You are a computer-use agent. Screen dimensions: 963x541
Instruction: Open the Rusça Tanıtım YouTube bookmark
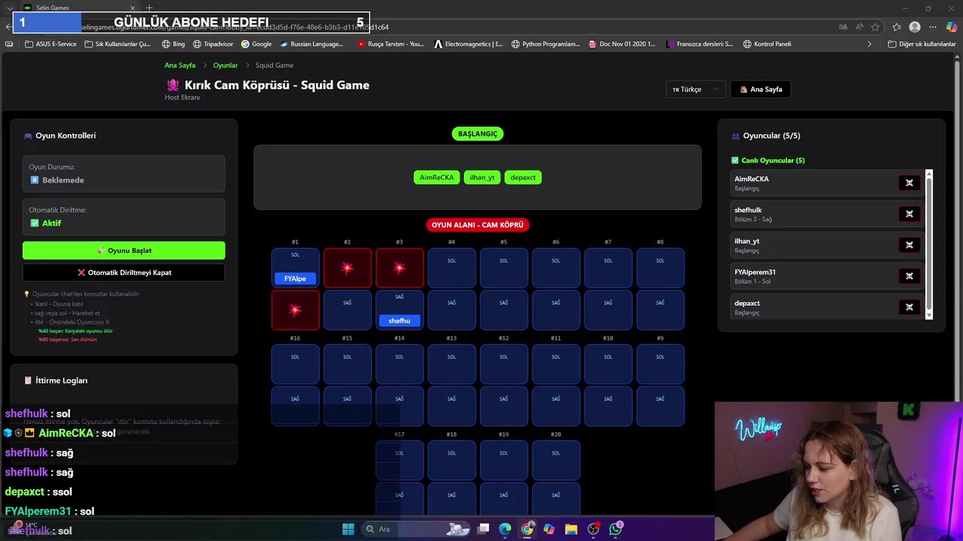pyautogui.click(x=390, y=44)
